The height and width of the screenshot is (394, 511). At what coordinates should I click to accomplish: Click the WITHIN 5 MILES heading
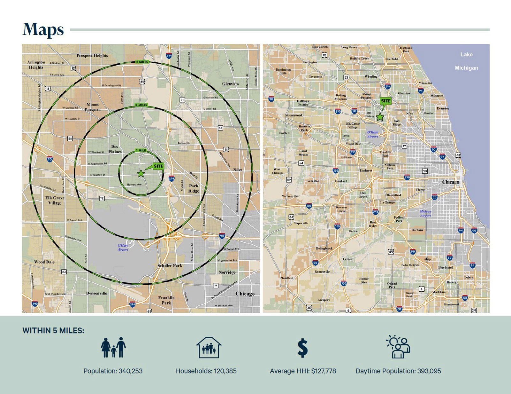point(53,331)
